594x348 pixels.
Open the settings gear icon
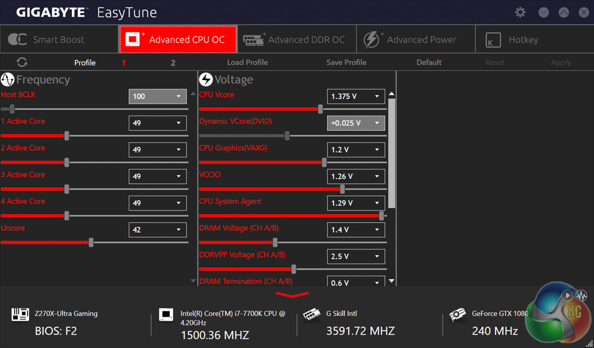pos(520,12)
